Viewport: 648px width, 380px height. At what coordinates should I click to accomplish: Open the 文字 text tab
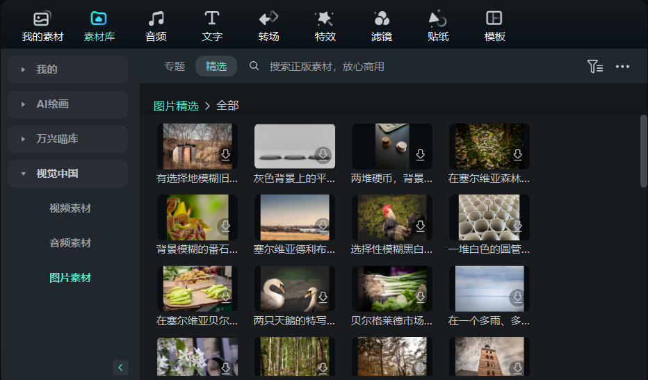(x=212, y=26)
